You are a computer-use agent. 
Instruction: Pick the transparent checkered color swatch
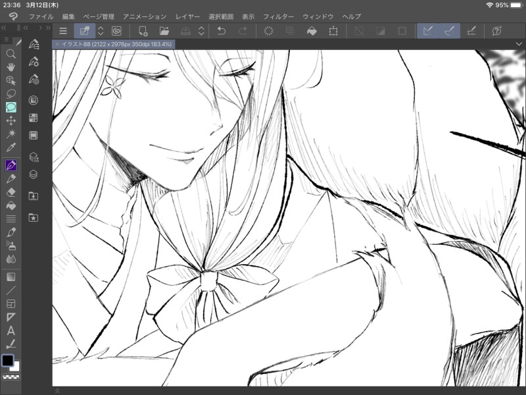tap(11, 377)
